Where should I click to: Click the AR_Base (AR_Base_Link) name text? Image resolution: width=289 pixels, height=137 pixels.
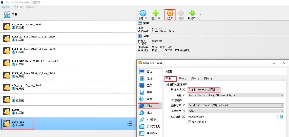26,25
